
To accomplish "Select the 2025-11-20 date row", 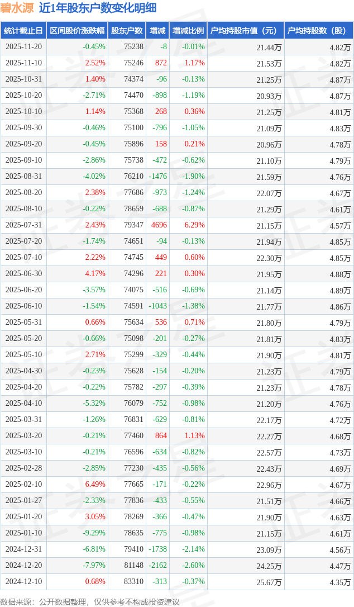I will pos(23,47).
